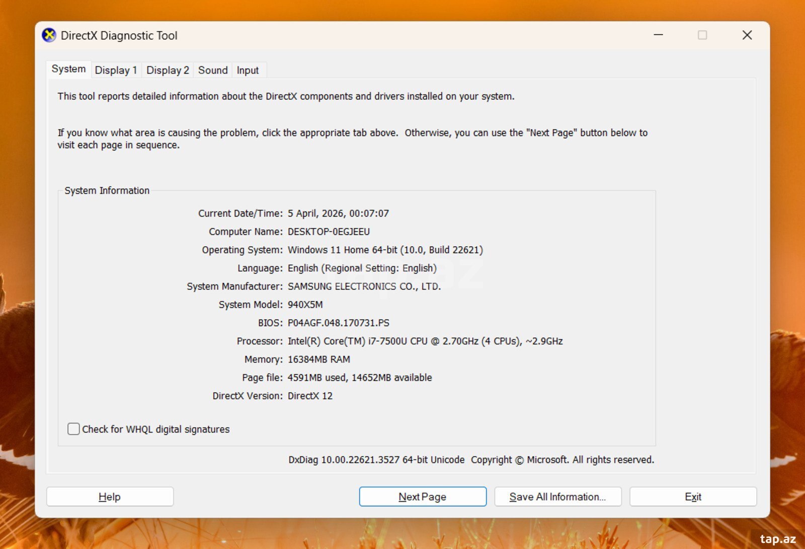Enable Check for WHQL digital signatures
Screen dimensions: 805x549
(73, 429)
